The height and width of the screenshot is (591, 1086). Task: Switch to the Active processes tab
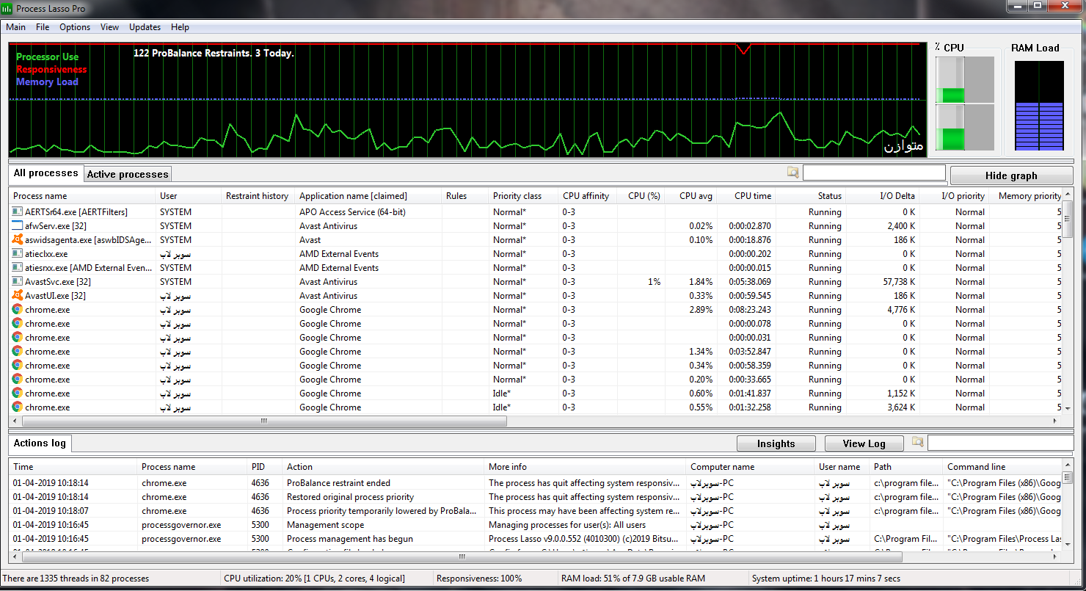[128, 174]
